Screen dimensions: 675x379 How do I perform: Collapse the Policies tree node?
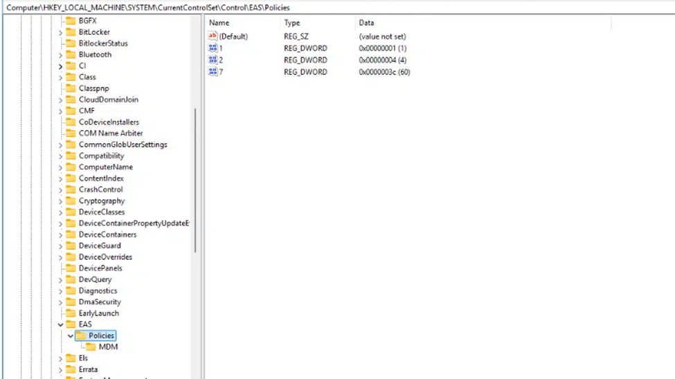click(x=70, y=336)
